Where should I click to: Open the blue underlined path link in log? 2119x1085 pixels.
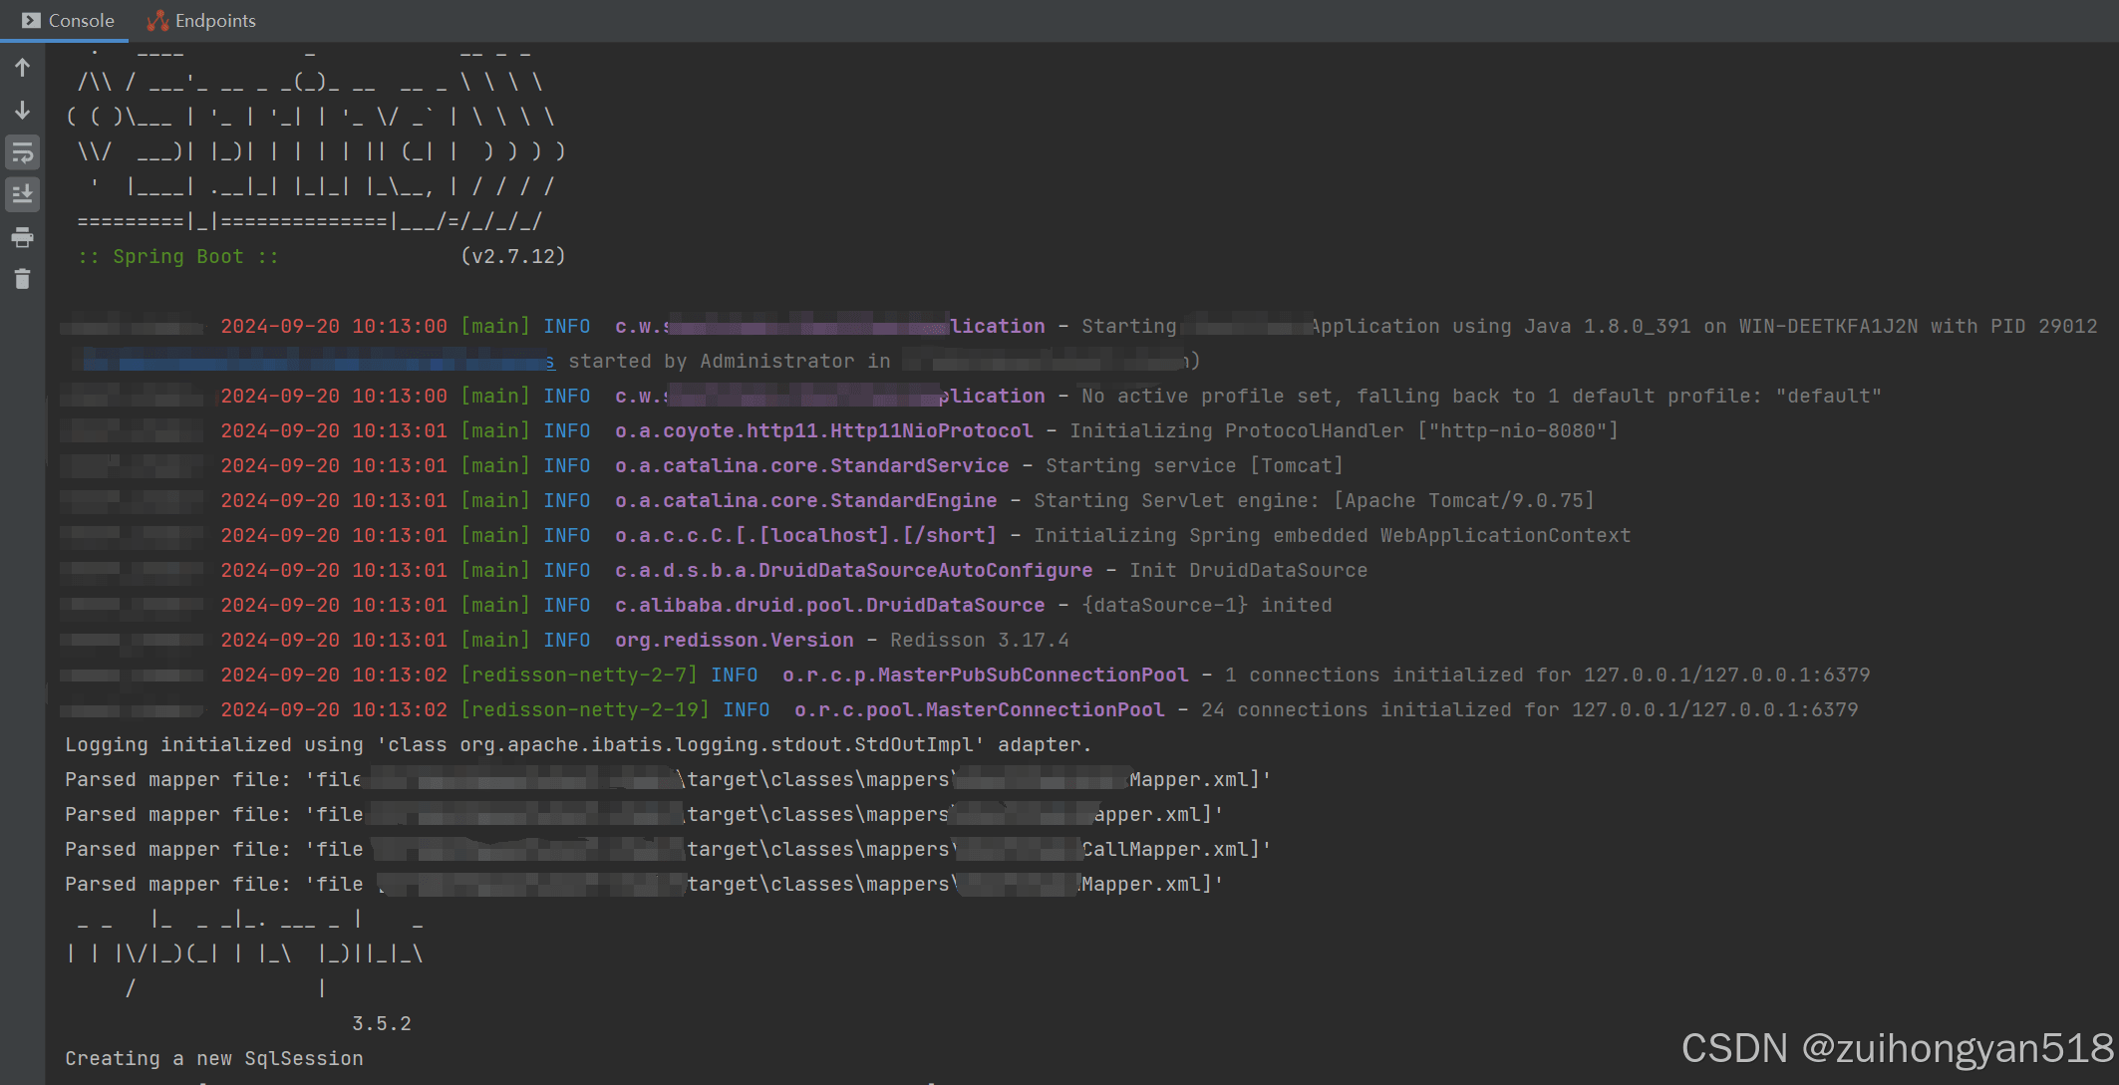tap(317, 361)
